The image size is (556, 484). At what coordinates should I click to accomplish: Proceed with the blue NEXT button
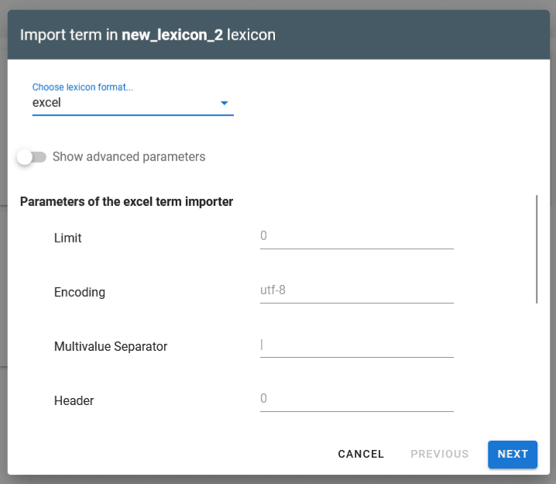(512, 455)
